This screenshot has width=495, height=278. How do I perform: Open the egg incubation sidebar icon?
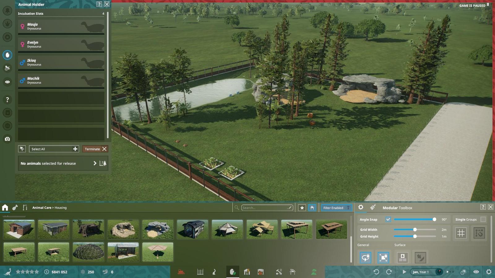coord(7,55)
